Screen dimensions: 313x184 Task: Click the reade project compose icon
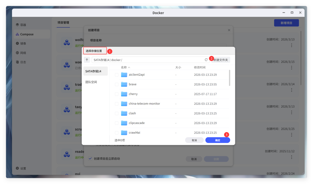[x=67, y=154]
